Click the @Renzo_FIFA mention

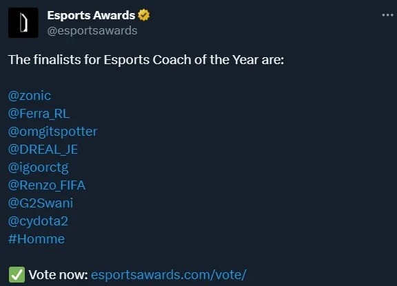point(47,185)
